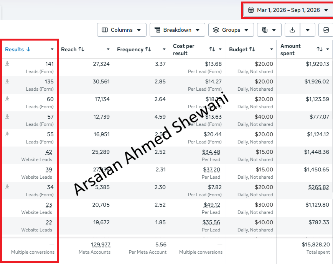Sort by the Reach column
Screen dimensions: 333x264
(x=73, y=49)
